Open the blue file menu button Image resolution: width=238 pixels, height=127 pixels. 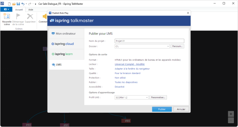click(6, 10)
